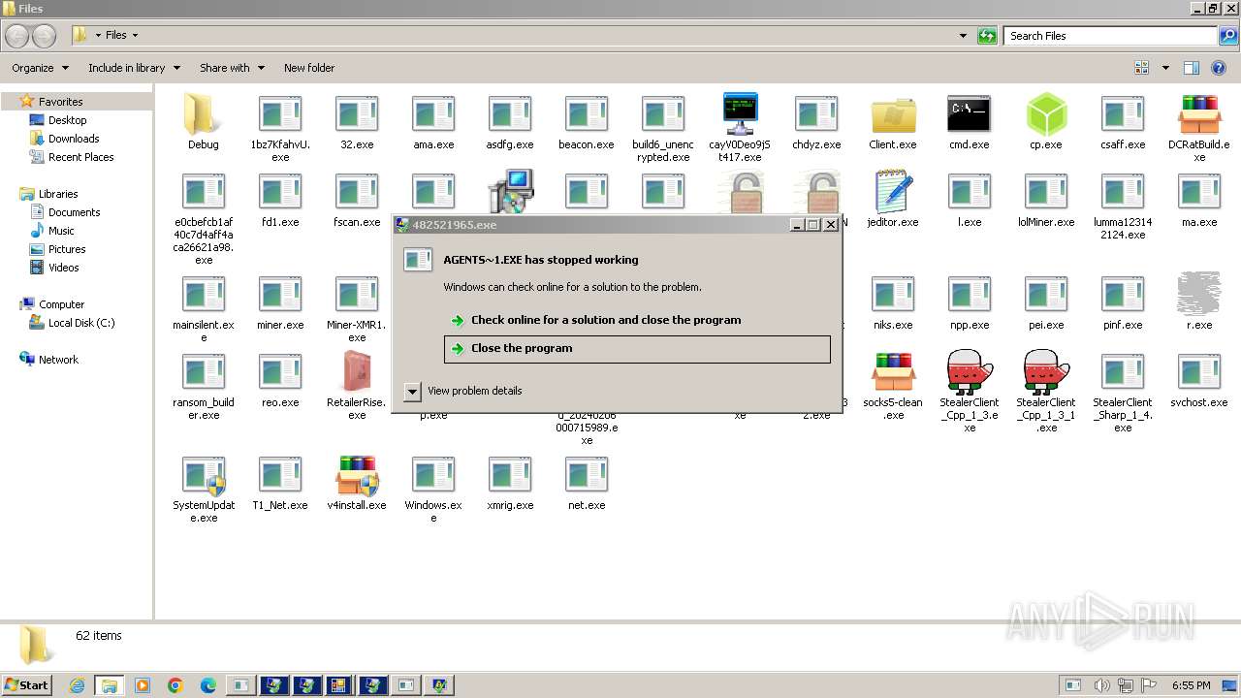
Task: Open Downloads in navigation pane
Action: pos(74,139)
